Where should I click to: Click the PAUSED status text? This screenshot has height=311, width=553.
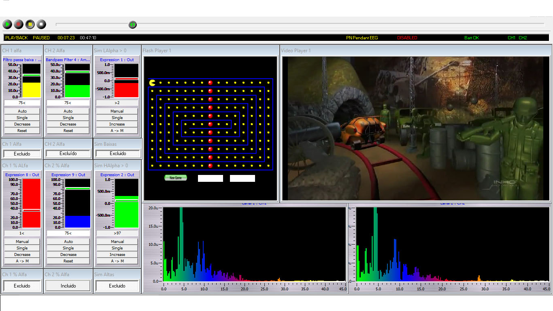coord(41,38)
